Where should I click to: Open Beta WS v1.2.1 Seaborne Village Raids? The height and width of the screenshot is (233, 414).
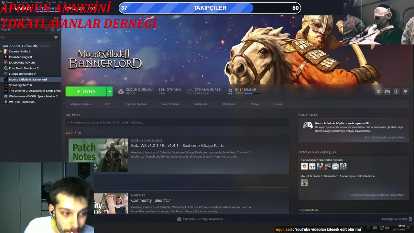pyautogui.click(x=177, y=146)
